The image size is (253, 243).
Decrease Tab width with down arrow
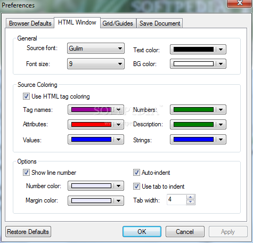pyautogui.click(x=191, y=202)
